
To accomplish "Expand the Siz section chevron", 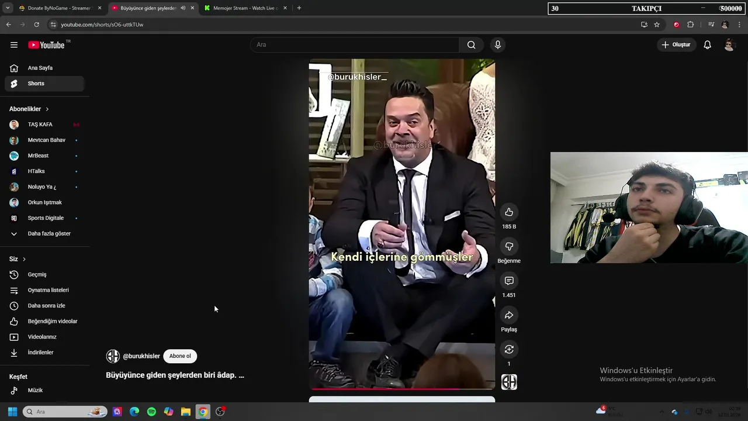I will point(24,259).
